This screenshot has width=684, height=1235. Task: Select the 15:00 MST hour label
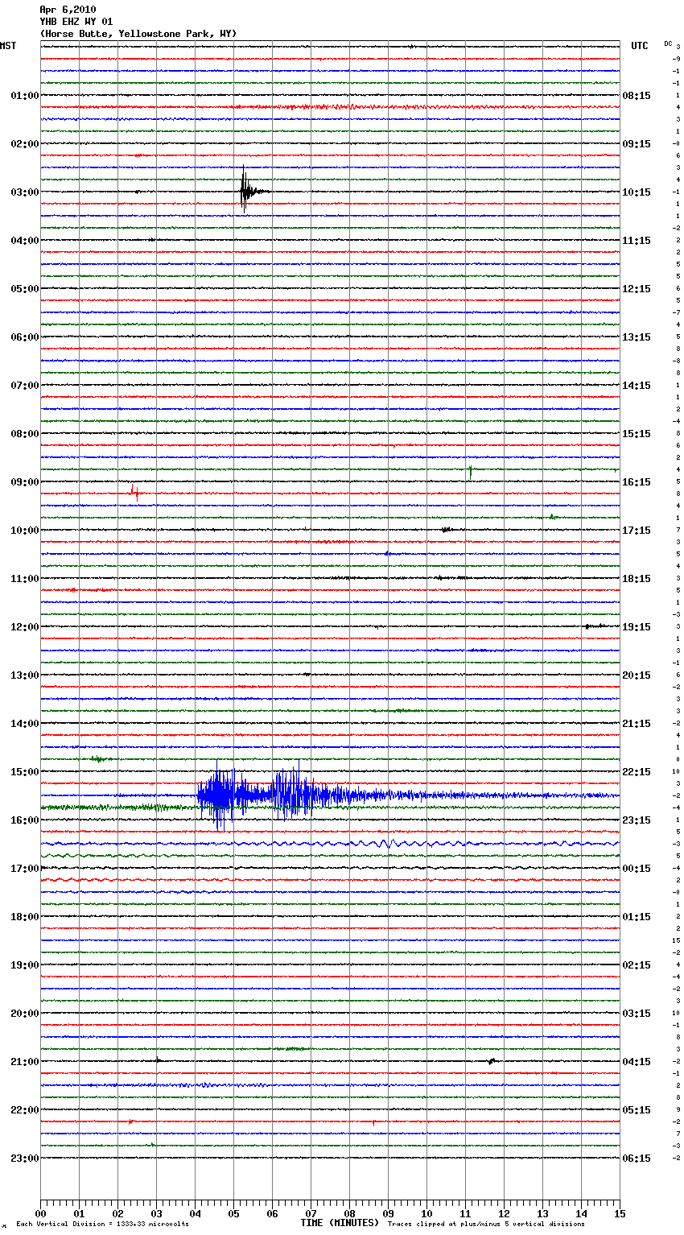point(25,772)
